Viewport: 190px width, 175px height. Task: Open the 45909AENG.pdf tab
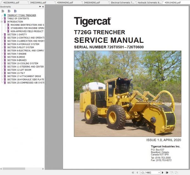[x=65, y=3]
